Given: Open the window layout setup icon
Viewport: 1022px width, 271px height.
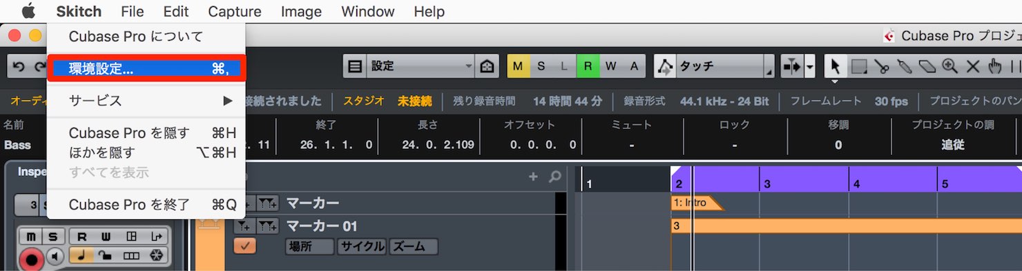Looking at the screenshot, I should (x=354, y=66).
